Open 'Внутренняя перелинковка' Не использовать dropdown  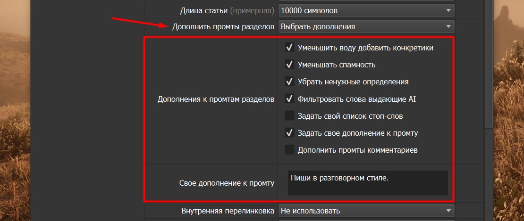coord(366,211)
